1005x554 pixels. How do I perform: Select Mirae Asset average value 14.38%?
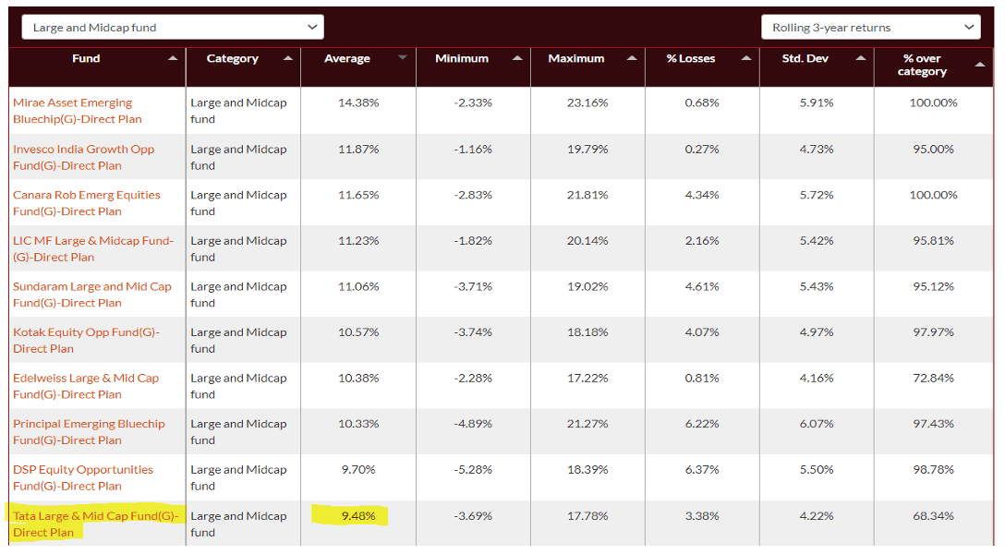(x=358, y=102)
